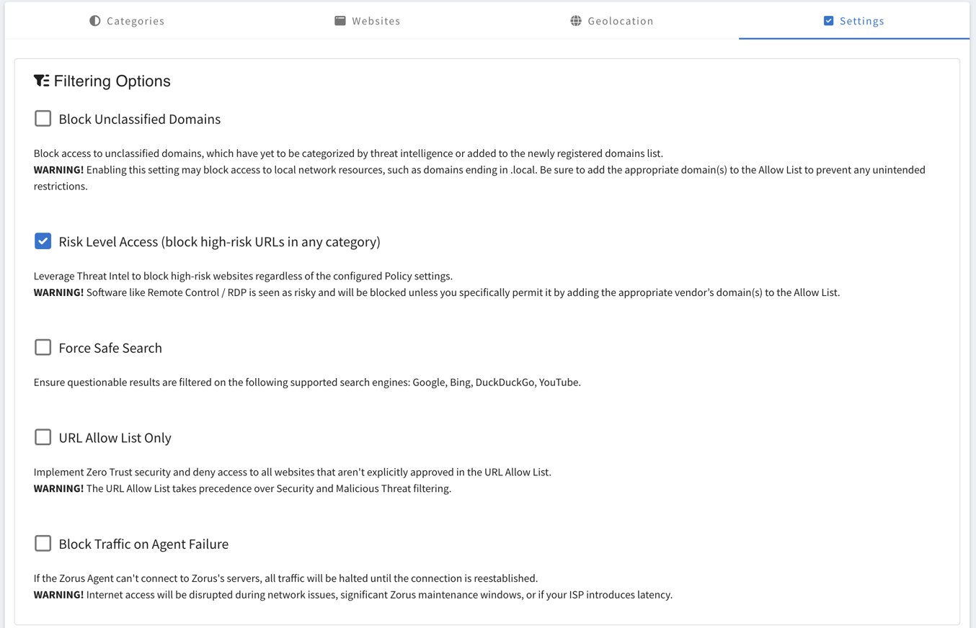Image resolution: width=976 pixels, height=628 pixels.
Task: Check the Block Traffic on Agent Failure box
Action: (43, 544)
